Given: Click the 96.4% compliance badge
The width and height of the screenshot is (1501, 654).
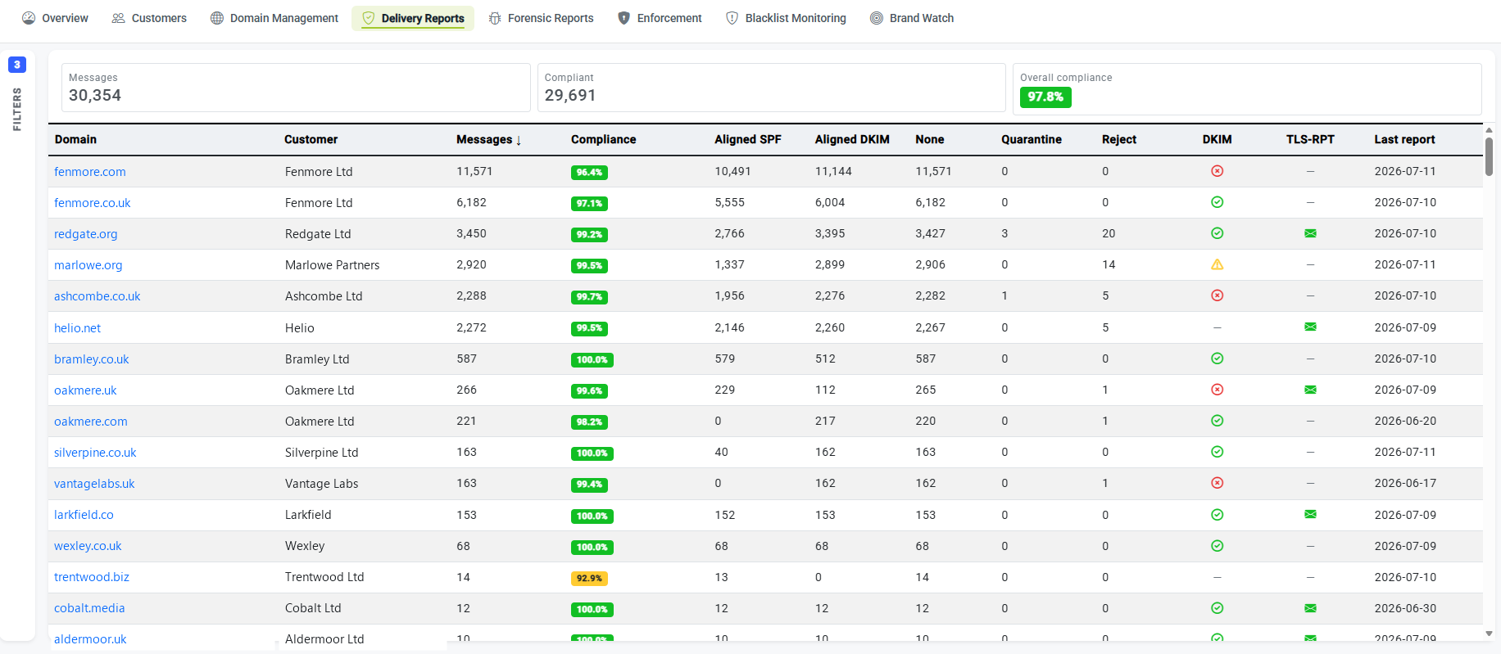Looking at the screenshot, I should 589,173.
